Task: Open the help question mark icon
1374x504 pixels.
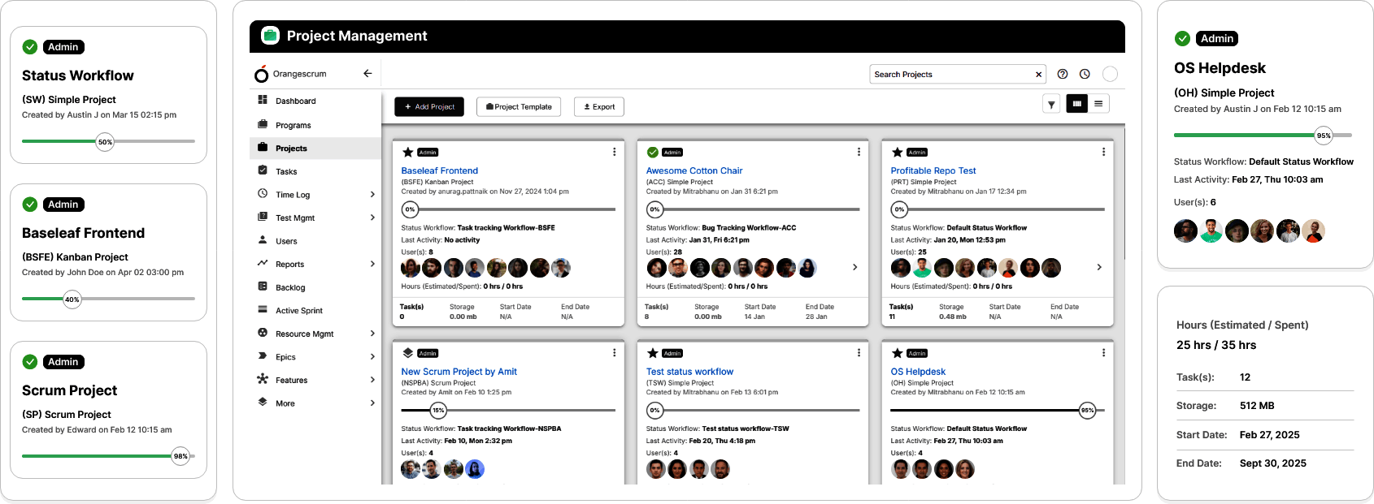Action: (1063, 74)
